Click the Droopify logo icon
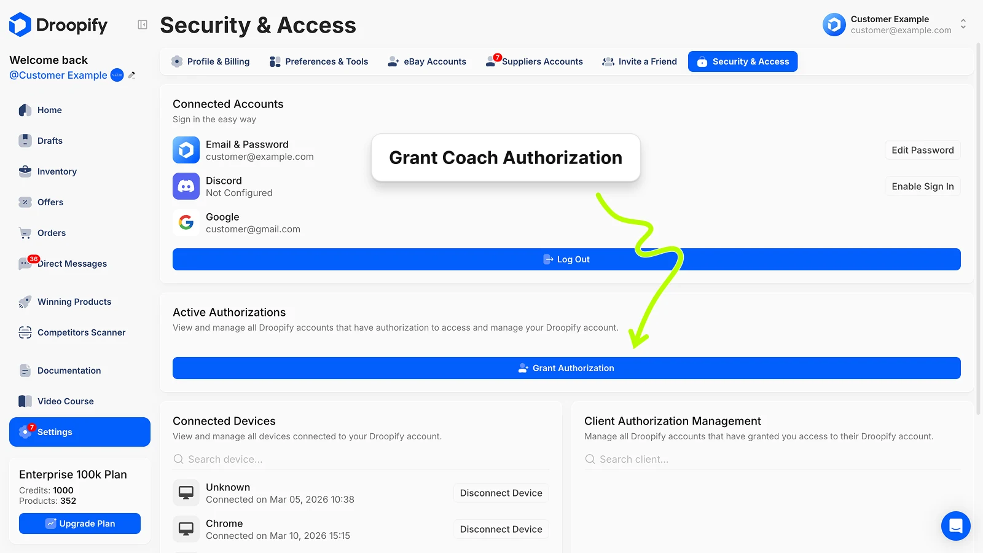The height and width of the screenshot is (553, 983). 20,25
